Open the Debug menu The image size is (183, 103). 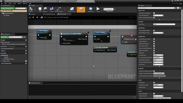(x=19, y=3)
